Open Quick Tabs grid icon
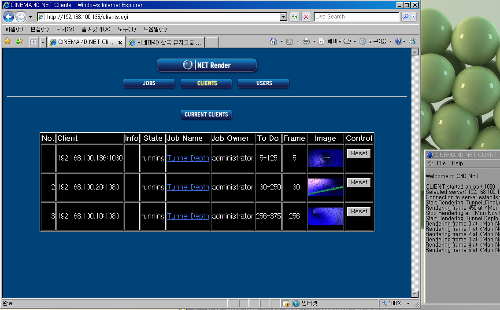The width and height of the screenshot is (500, 310). coord(33,42)
